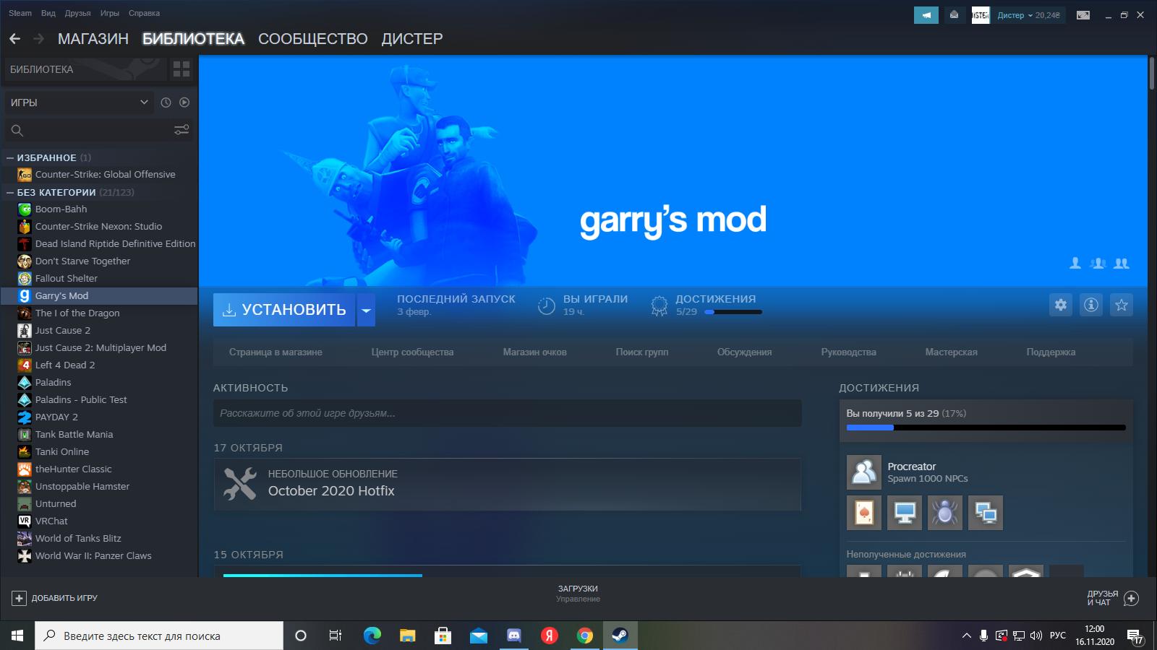Open the Вид menu

48,13
